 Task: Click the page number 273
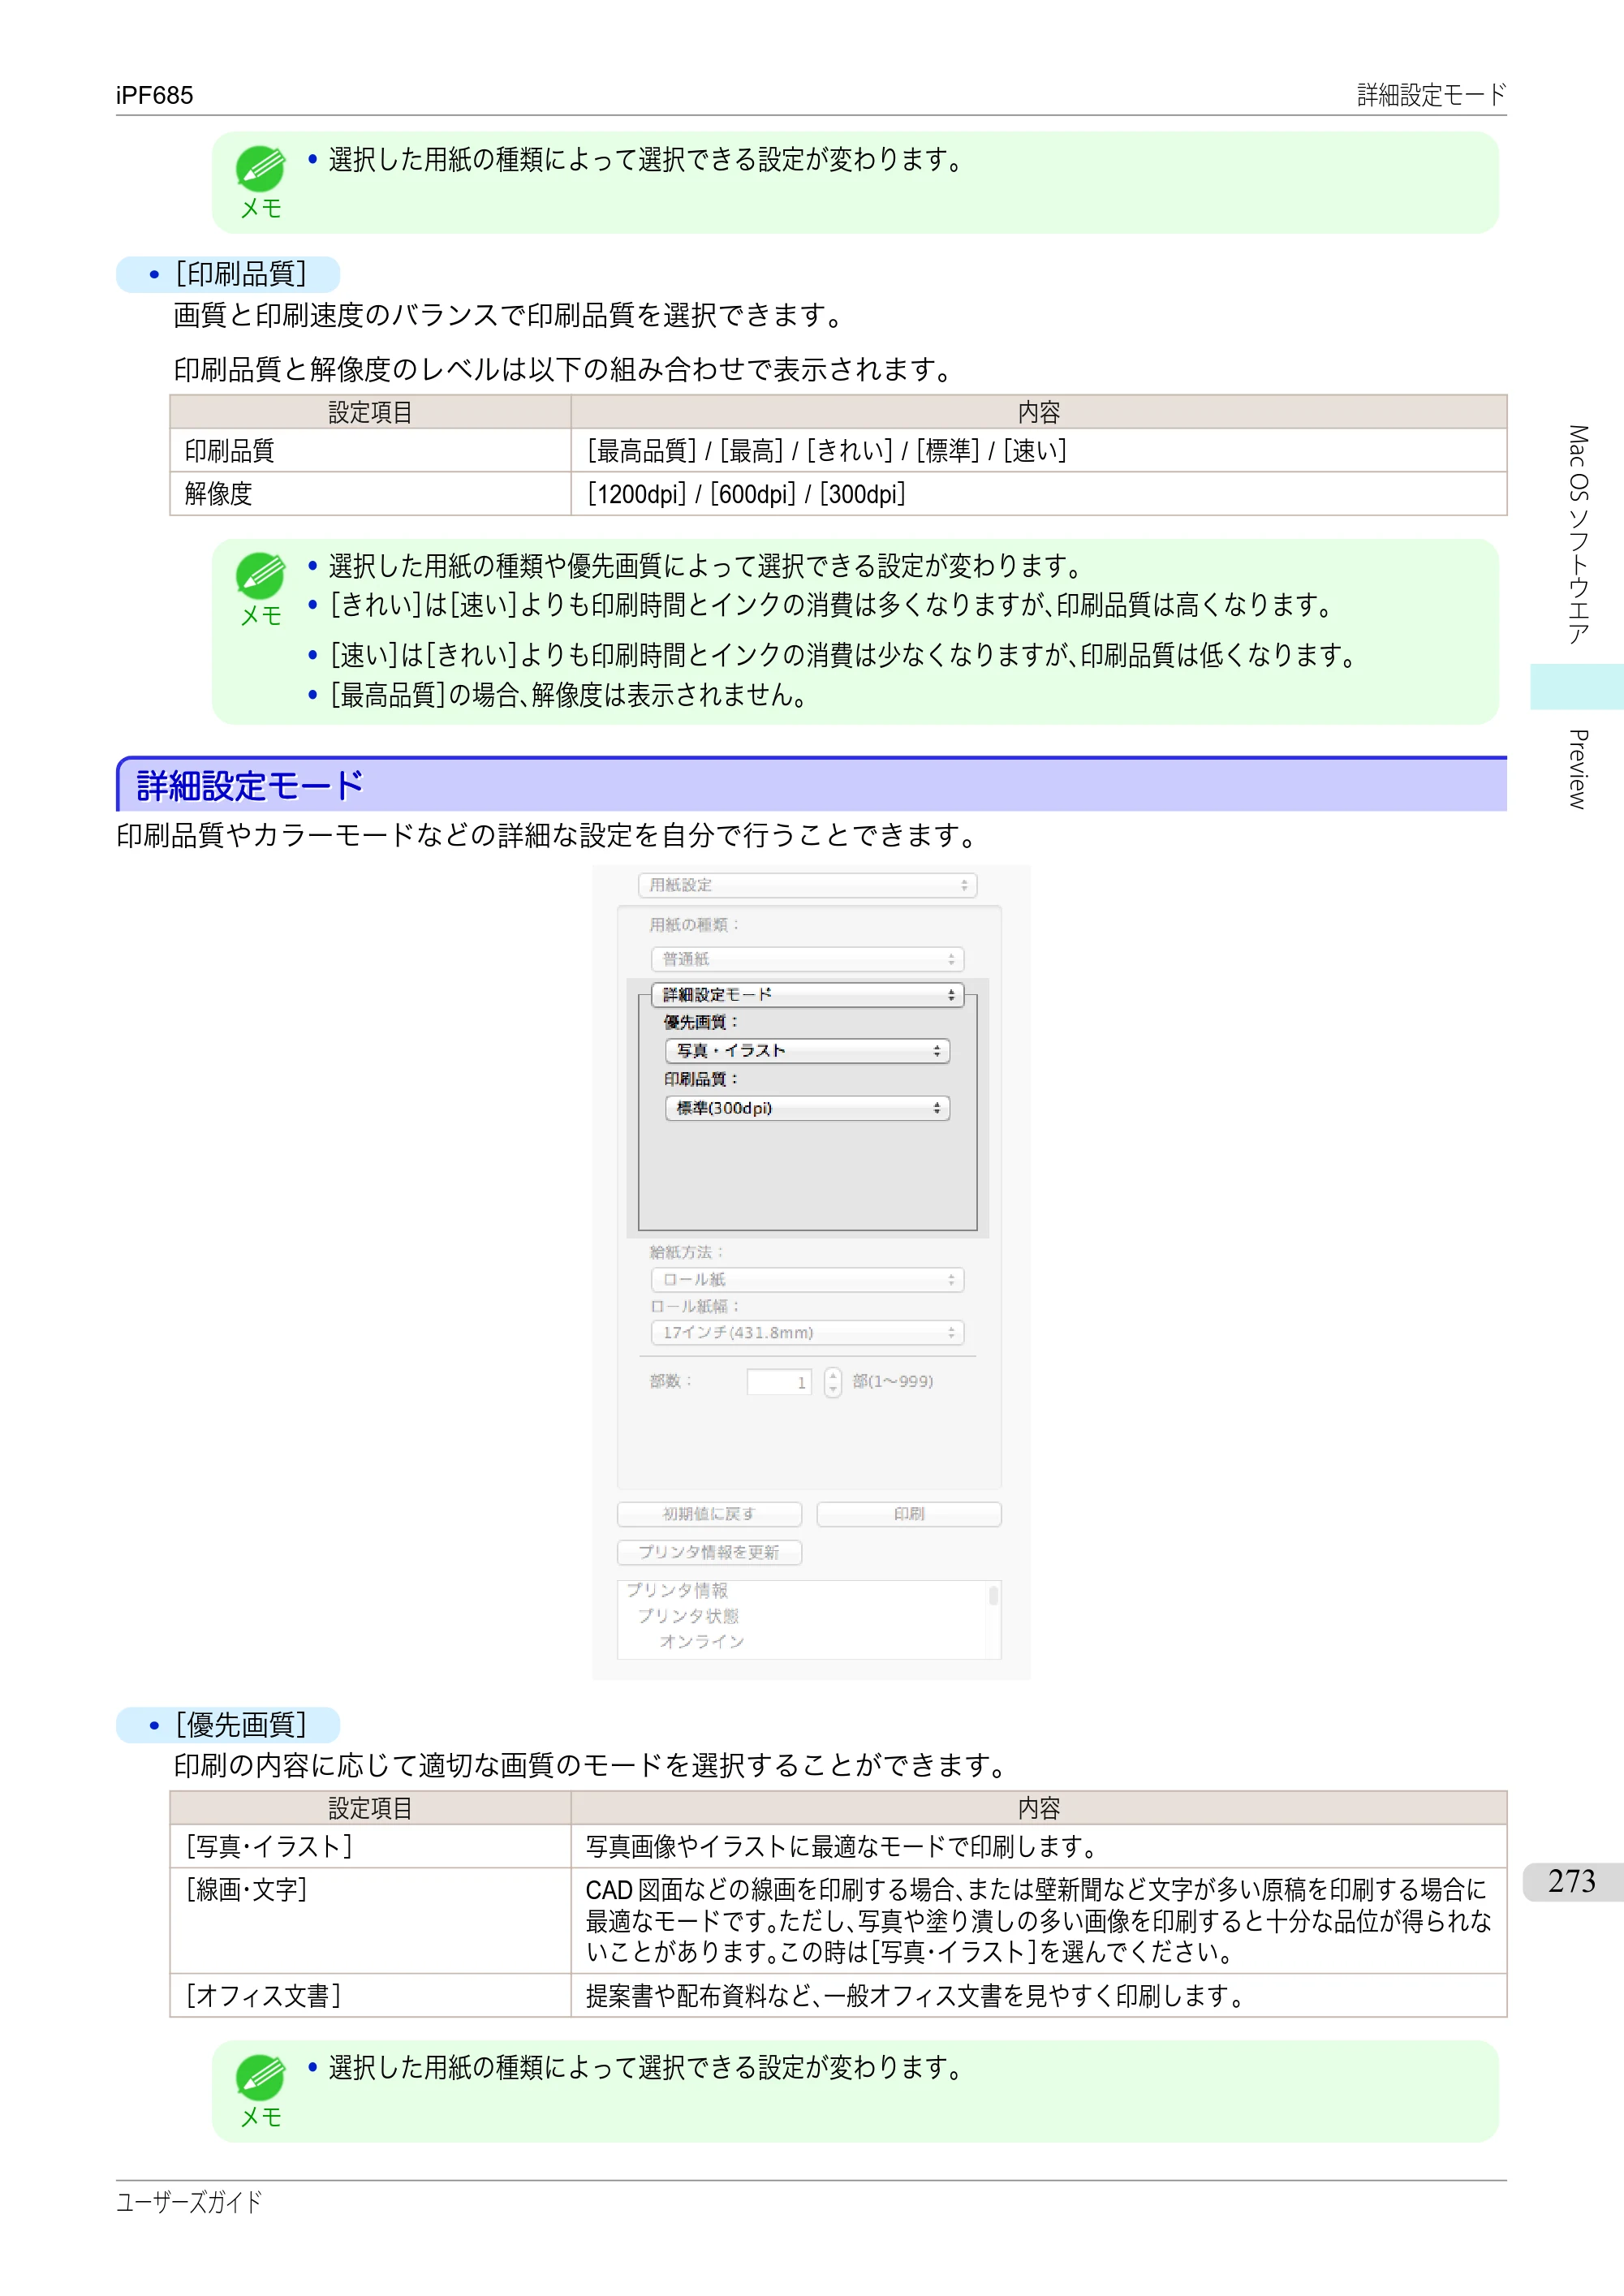[x=1572, y=1882]
